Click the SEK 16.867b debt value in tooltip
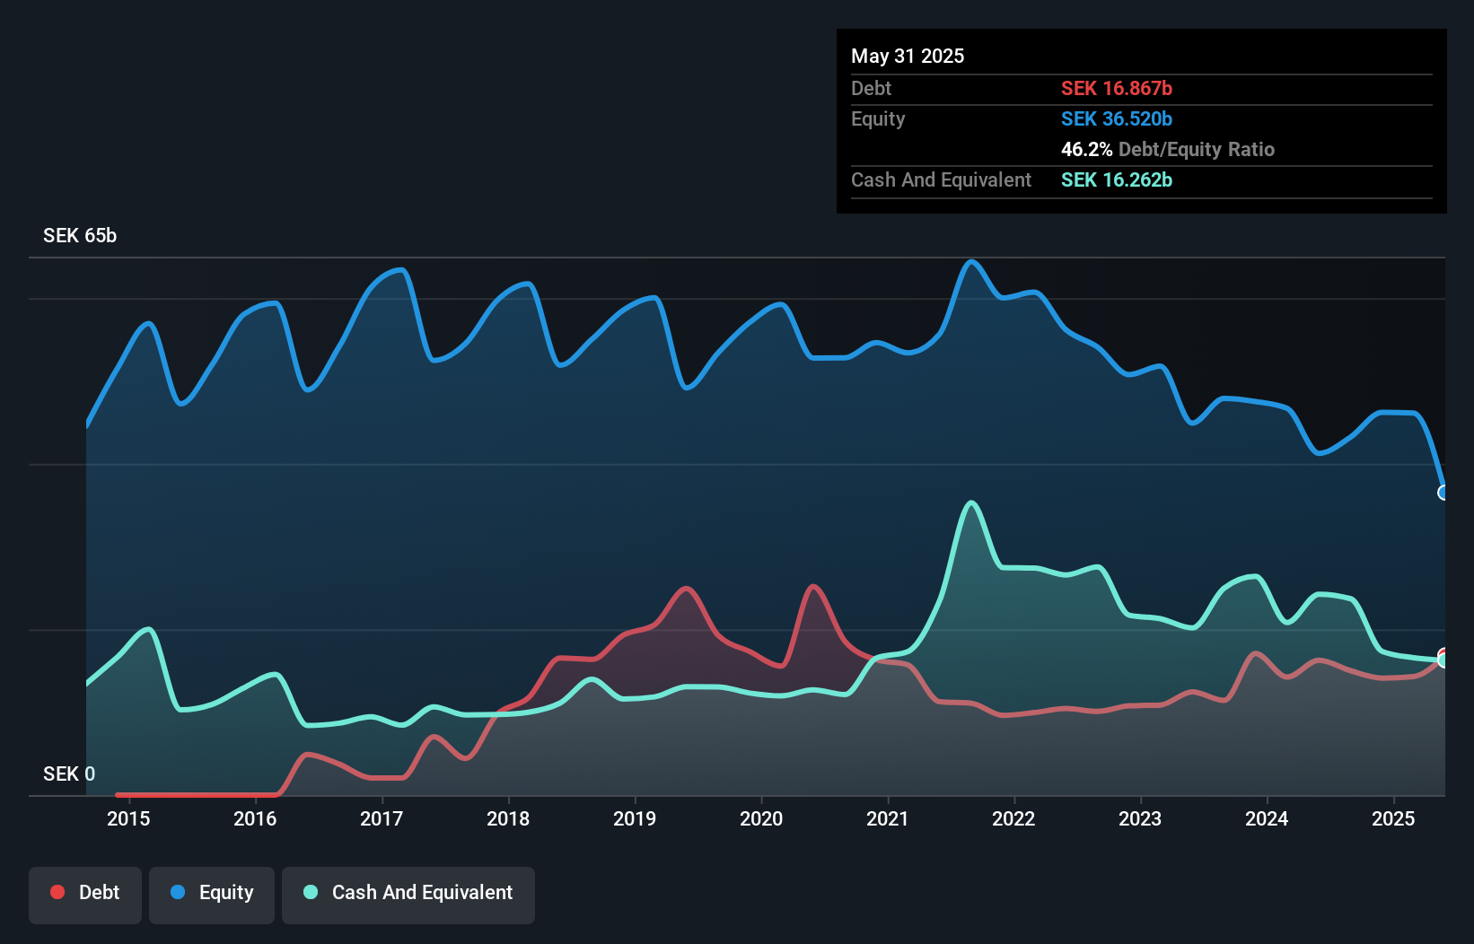The image size is (1474, 944). click(x=1116, y=88)
